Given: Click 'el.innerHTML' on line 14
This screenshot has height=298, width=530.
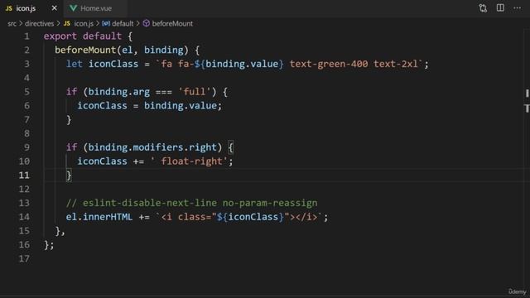Looking at the screenshot, I should click(99, 217).
